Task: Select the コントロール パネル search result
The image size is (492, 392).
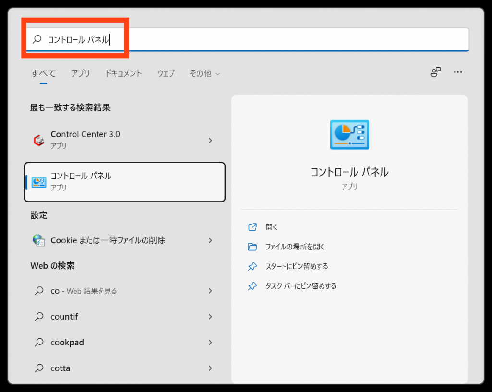Action: click(125, 182)
